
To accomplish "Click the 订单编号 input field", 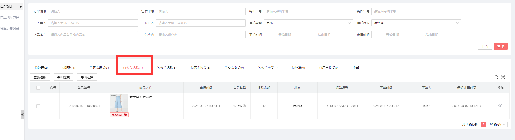I will point(93,11).
